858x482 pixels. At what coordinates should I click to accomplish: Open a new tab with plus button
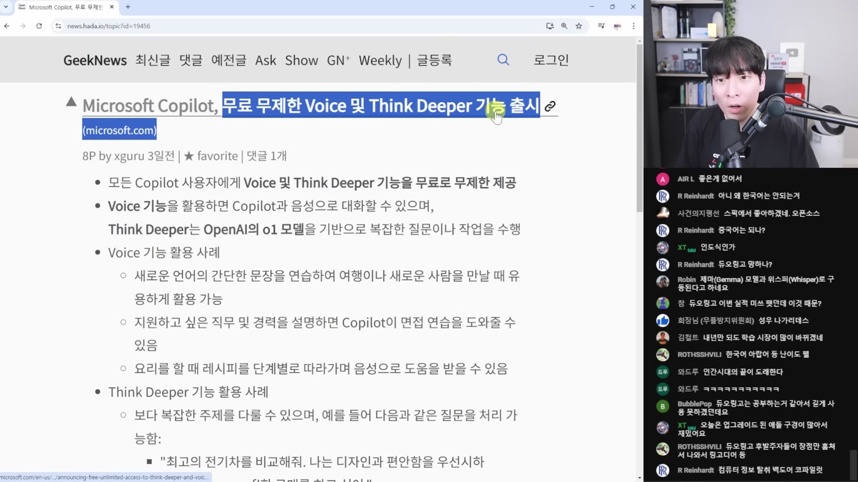tap(128, 7)
